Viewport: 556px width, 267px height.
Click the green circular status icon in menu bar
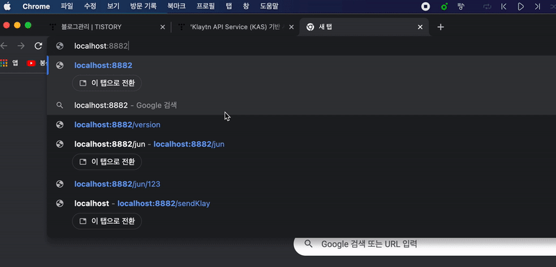tap(444, 6)
